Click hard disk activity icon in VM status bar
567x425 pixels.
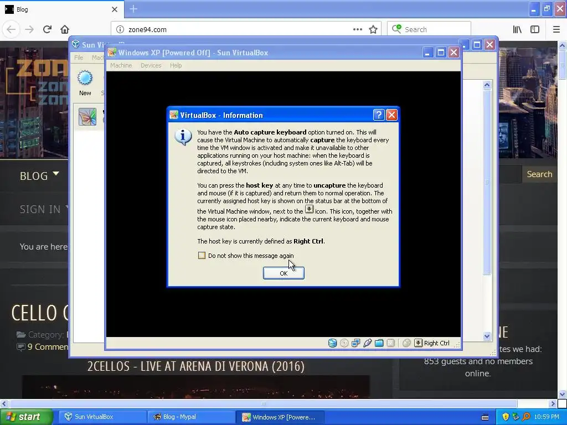332,343
